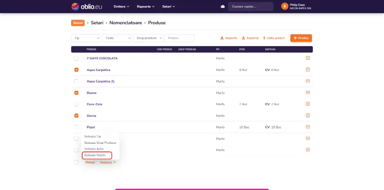Open the Toate filter dropdown
Image resolution: width=384 pixels, height=190 pixels.
pos(117,38)
